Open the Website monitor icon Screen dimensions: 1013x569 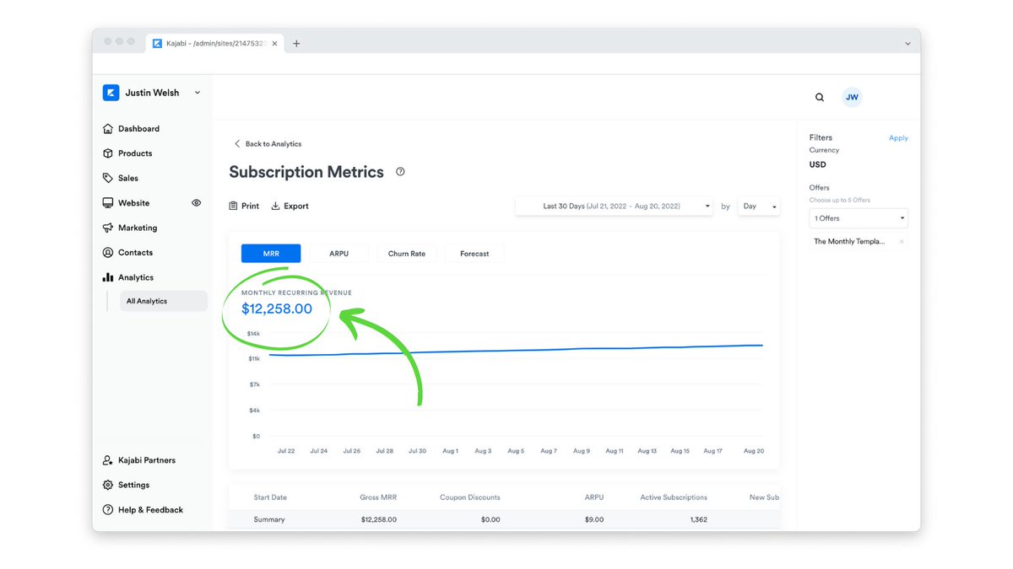pos(108,203)
